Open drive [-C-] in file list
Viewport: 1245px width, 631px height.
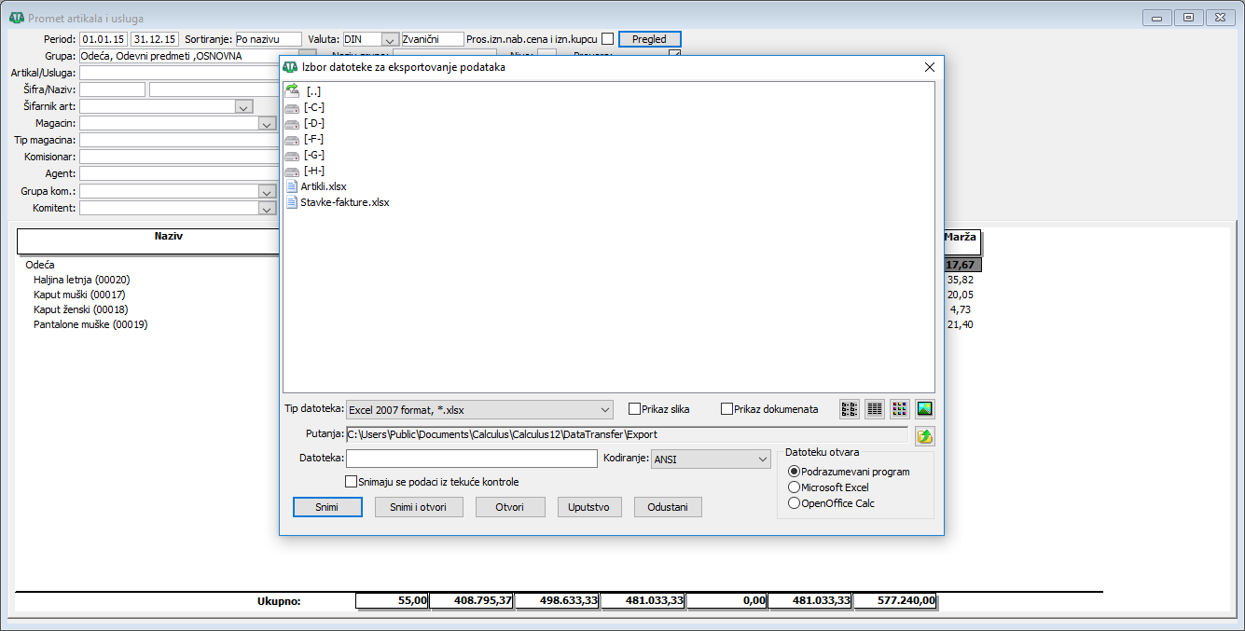click(x=313, y=107)
